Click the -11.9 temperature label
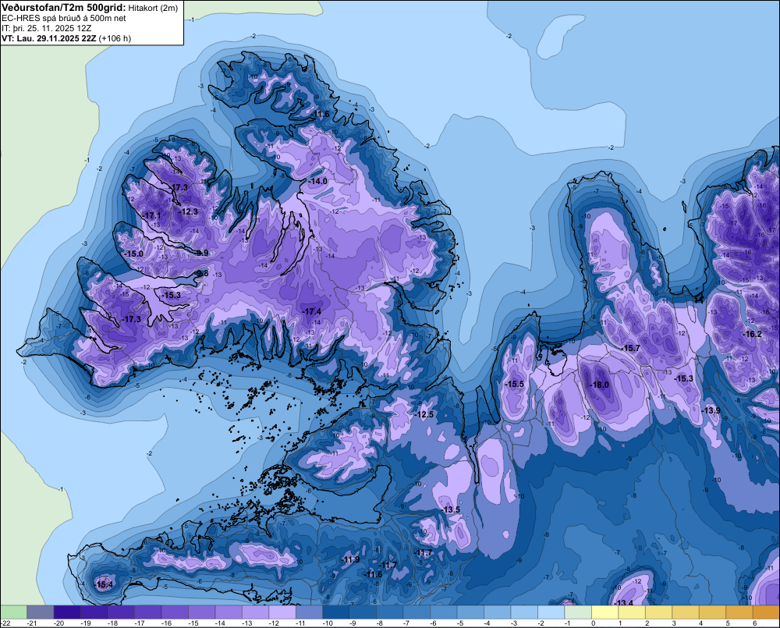The height and width of the screenshot is (628, 780). [349, 559]
